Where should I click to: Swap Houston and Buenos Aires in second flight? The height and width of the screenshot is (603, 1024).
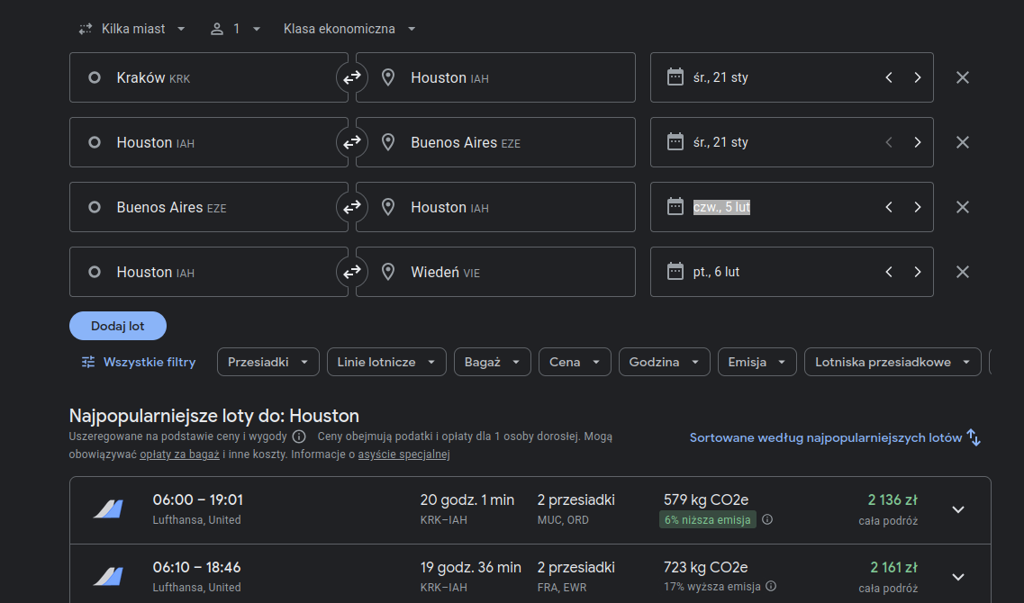352,142
